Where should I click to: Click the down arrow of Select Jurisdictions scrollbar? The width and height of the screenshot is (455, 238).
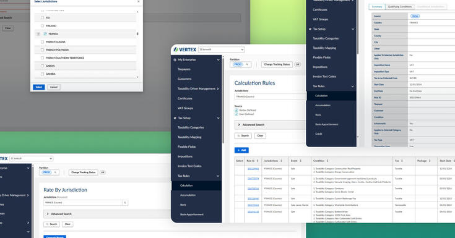pos(137,77)
